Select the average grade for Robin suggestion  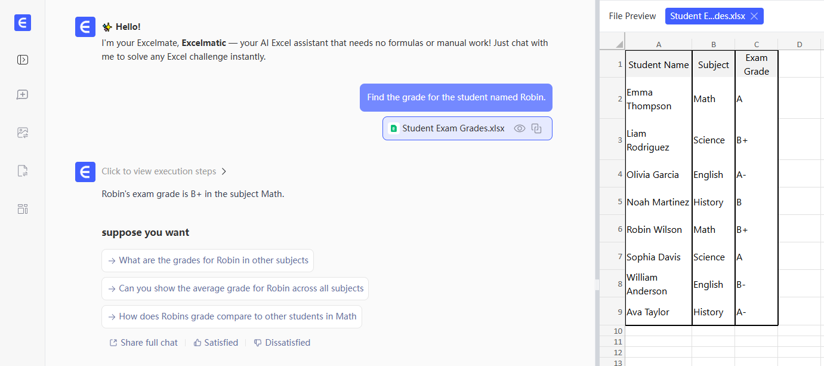pos(235,288)
